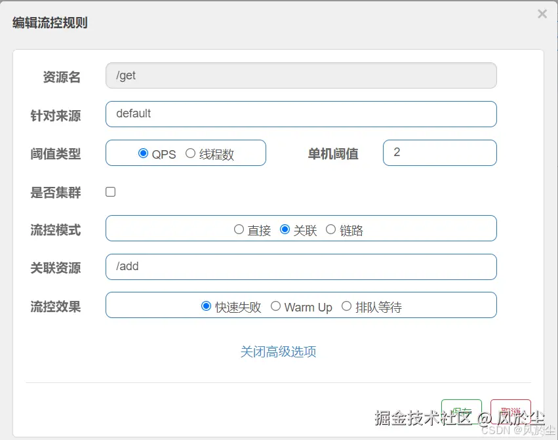This screenshot has width=558, height=440.
Task: Click the 针对来源 input field
Action: pyautogui.click(x=301, y=114)
